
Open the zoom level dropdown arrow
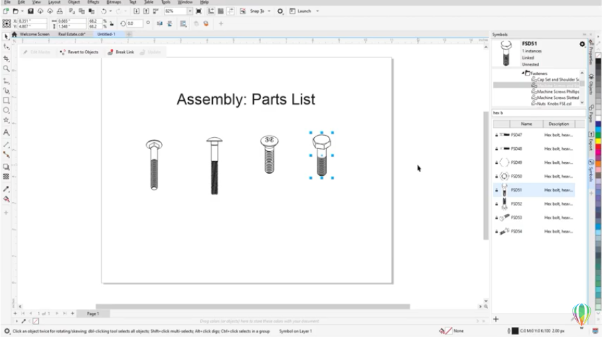(190, 11)
